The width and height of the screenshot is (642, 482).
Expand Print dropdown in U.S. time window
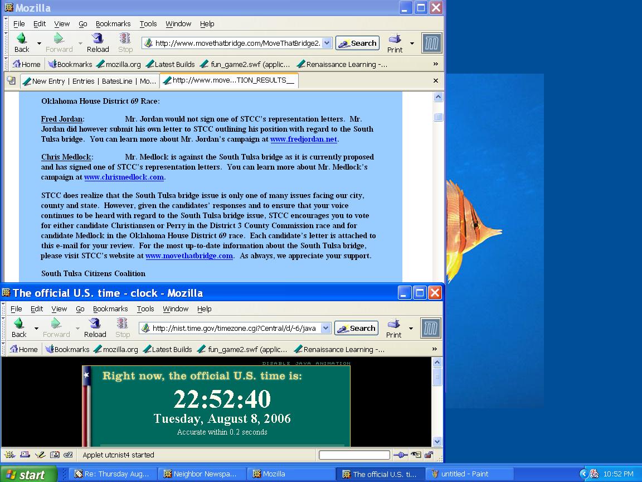click(x=411, y=328)
